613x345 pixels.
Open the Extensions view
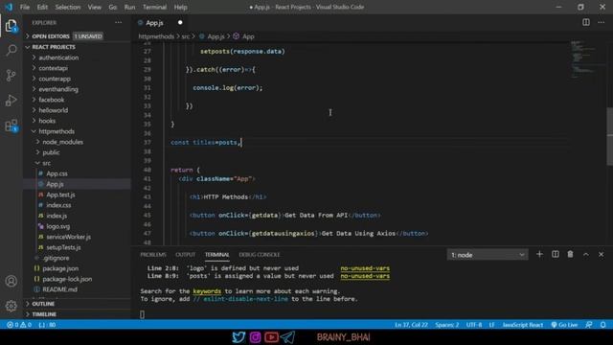pyautogui.click(x=11, y=126)
